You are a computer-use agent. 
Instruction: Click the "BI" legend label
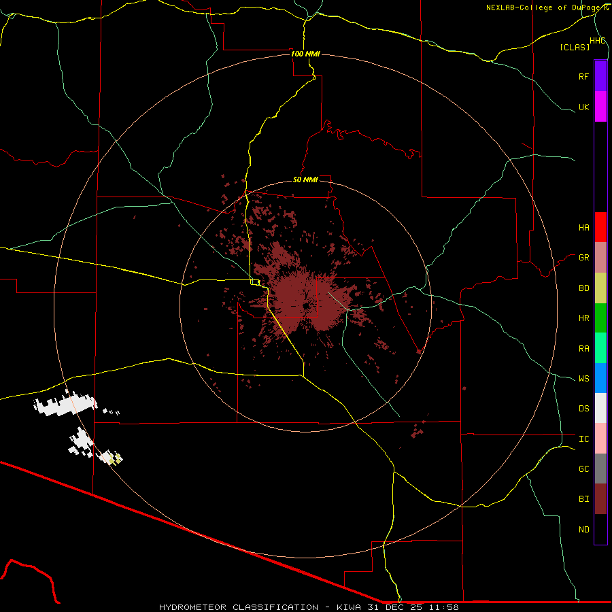pos(583,499)
